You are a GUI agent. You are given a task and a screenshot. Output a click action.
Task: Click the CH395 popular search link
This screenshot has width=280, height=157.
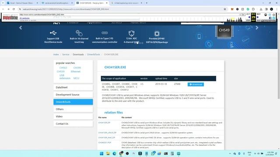(x=77, y=68)
